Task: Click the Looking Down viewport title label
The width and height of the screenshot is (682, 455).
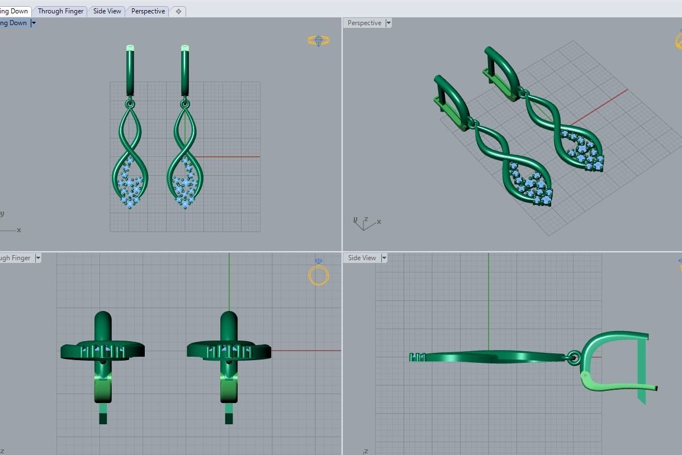Action: pos(14,23)
